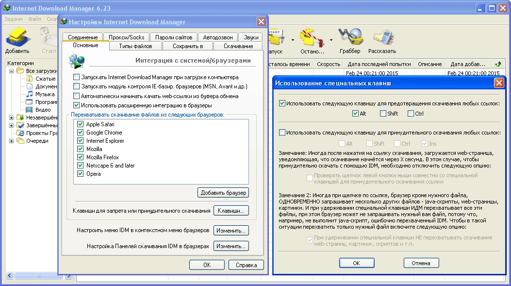
Task: Click the Проекты Граббера icon
Action: tap(20, 133)
